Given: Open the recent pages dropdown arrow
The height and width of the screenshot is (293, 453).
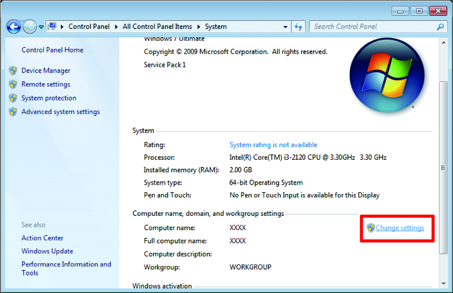Looking at the screenshot, I should click(x=41, y=27).
